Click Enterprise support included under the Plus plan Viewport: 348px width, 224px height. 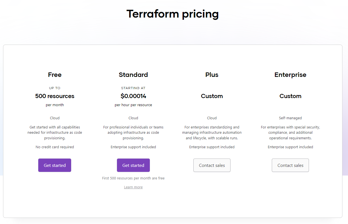pyautogui.click(x=212, y=147)
